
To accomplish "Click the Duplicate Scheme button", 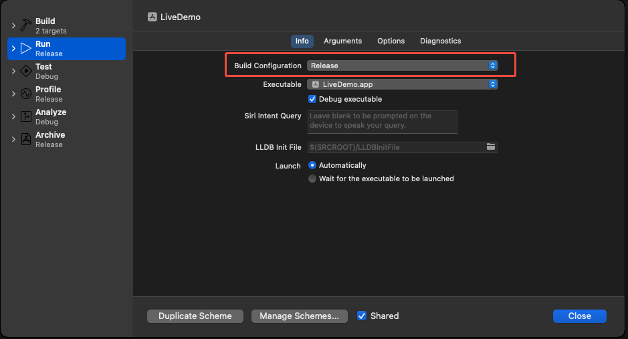I will pos(195,316).
